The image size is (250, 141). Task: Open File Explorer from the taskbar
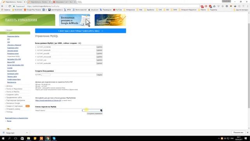(x=29, y=138)
